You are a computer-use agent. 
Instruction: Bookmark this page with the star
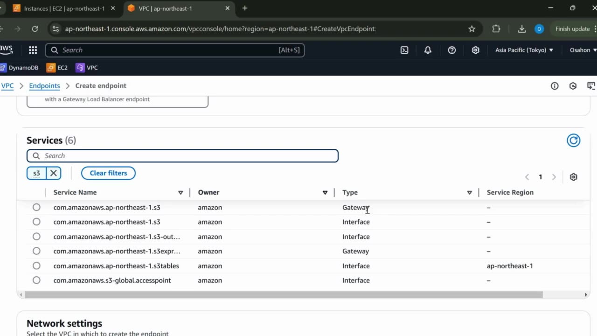click(472, 29)
